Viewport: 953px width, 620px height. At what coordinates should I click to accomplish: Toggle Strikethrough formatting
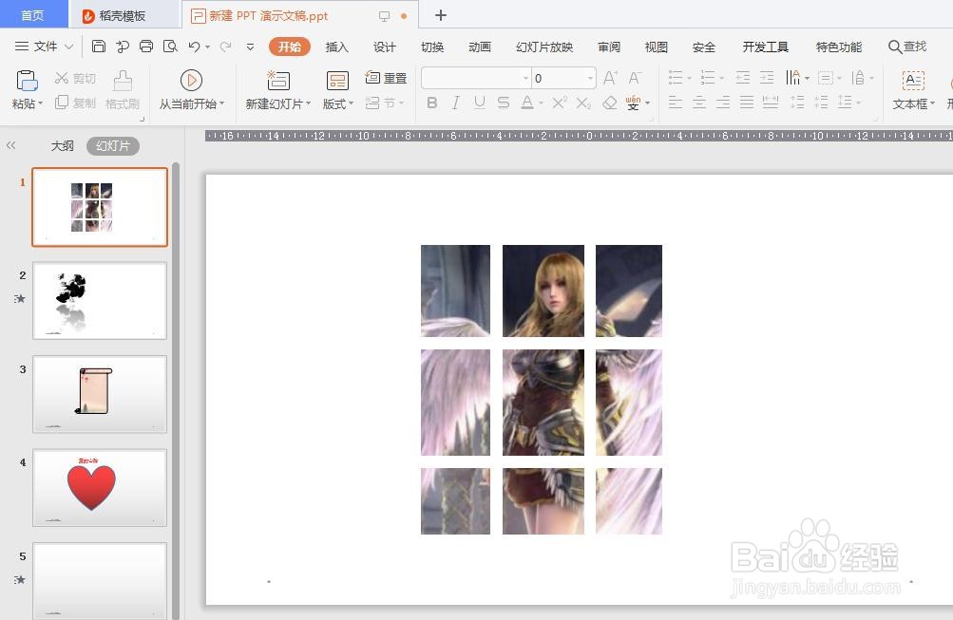[504, 103]
